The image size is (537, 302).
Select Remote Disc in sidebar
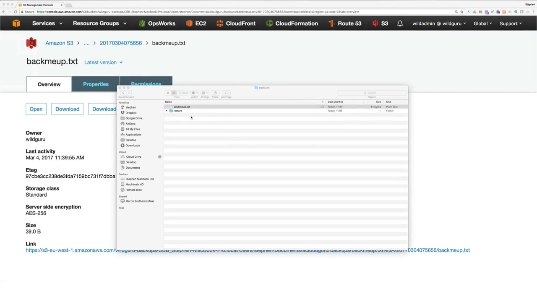click(133, 190)
